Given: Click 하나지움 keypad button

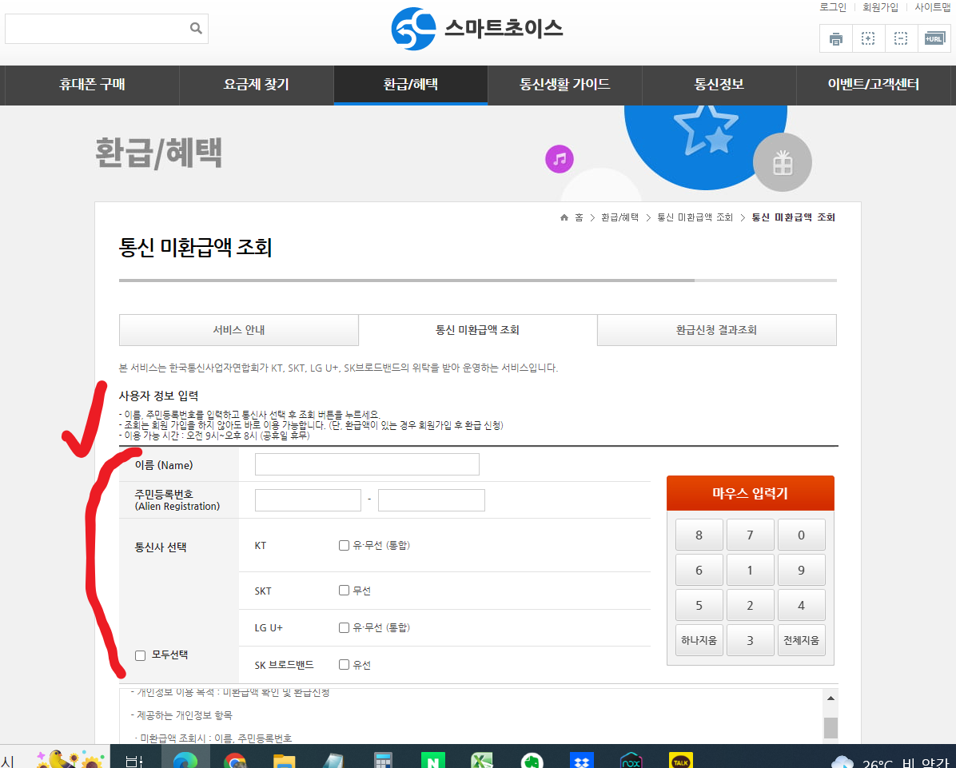Looking at the screenshot, I should pyautogui.click(x=699, y=640).
